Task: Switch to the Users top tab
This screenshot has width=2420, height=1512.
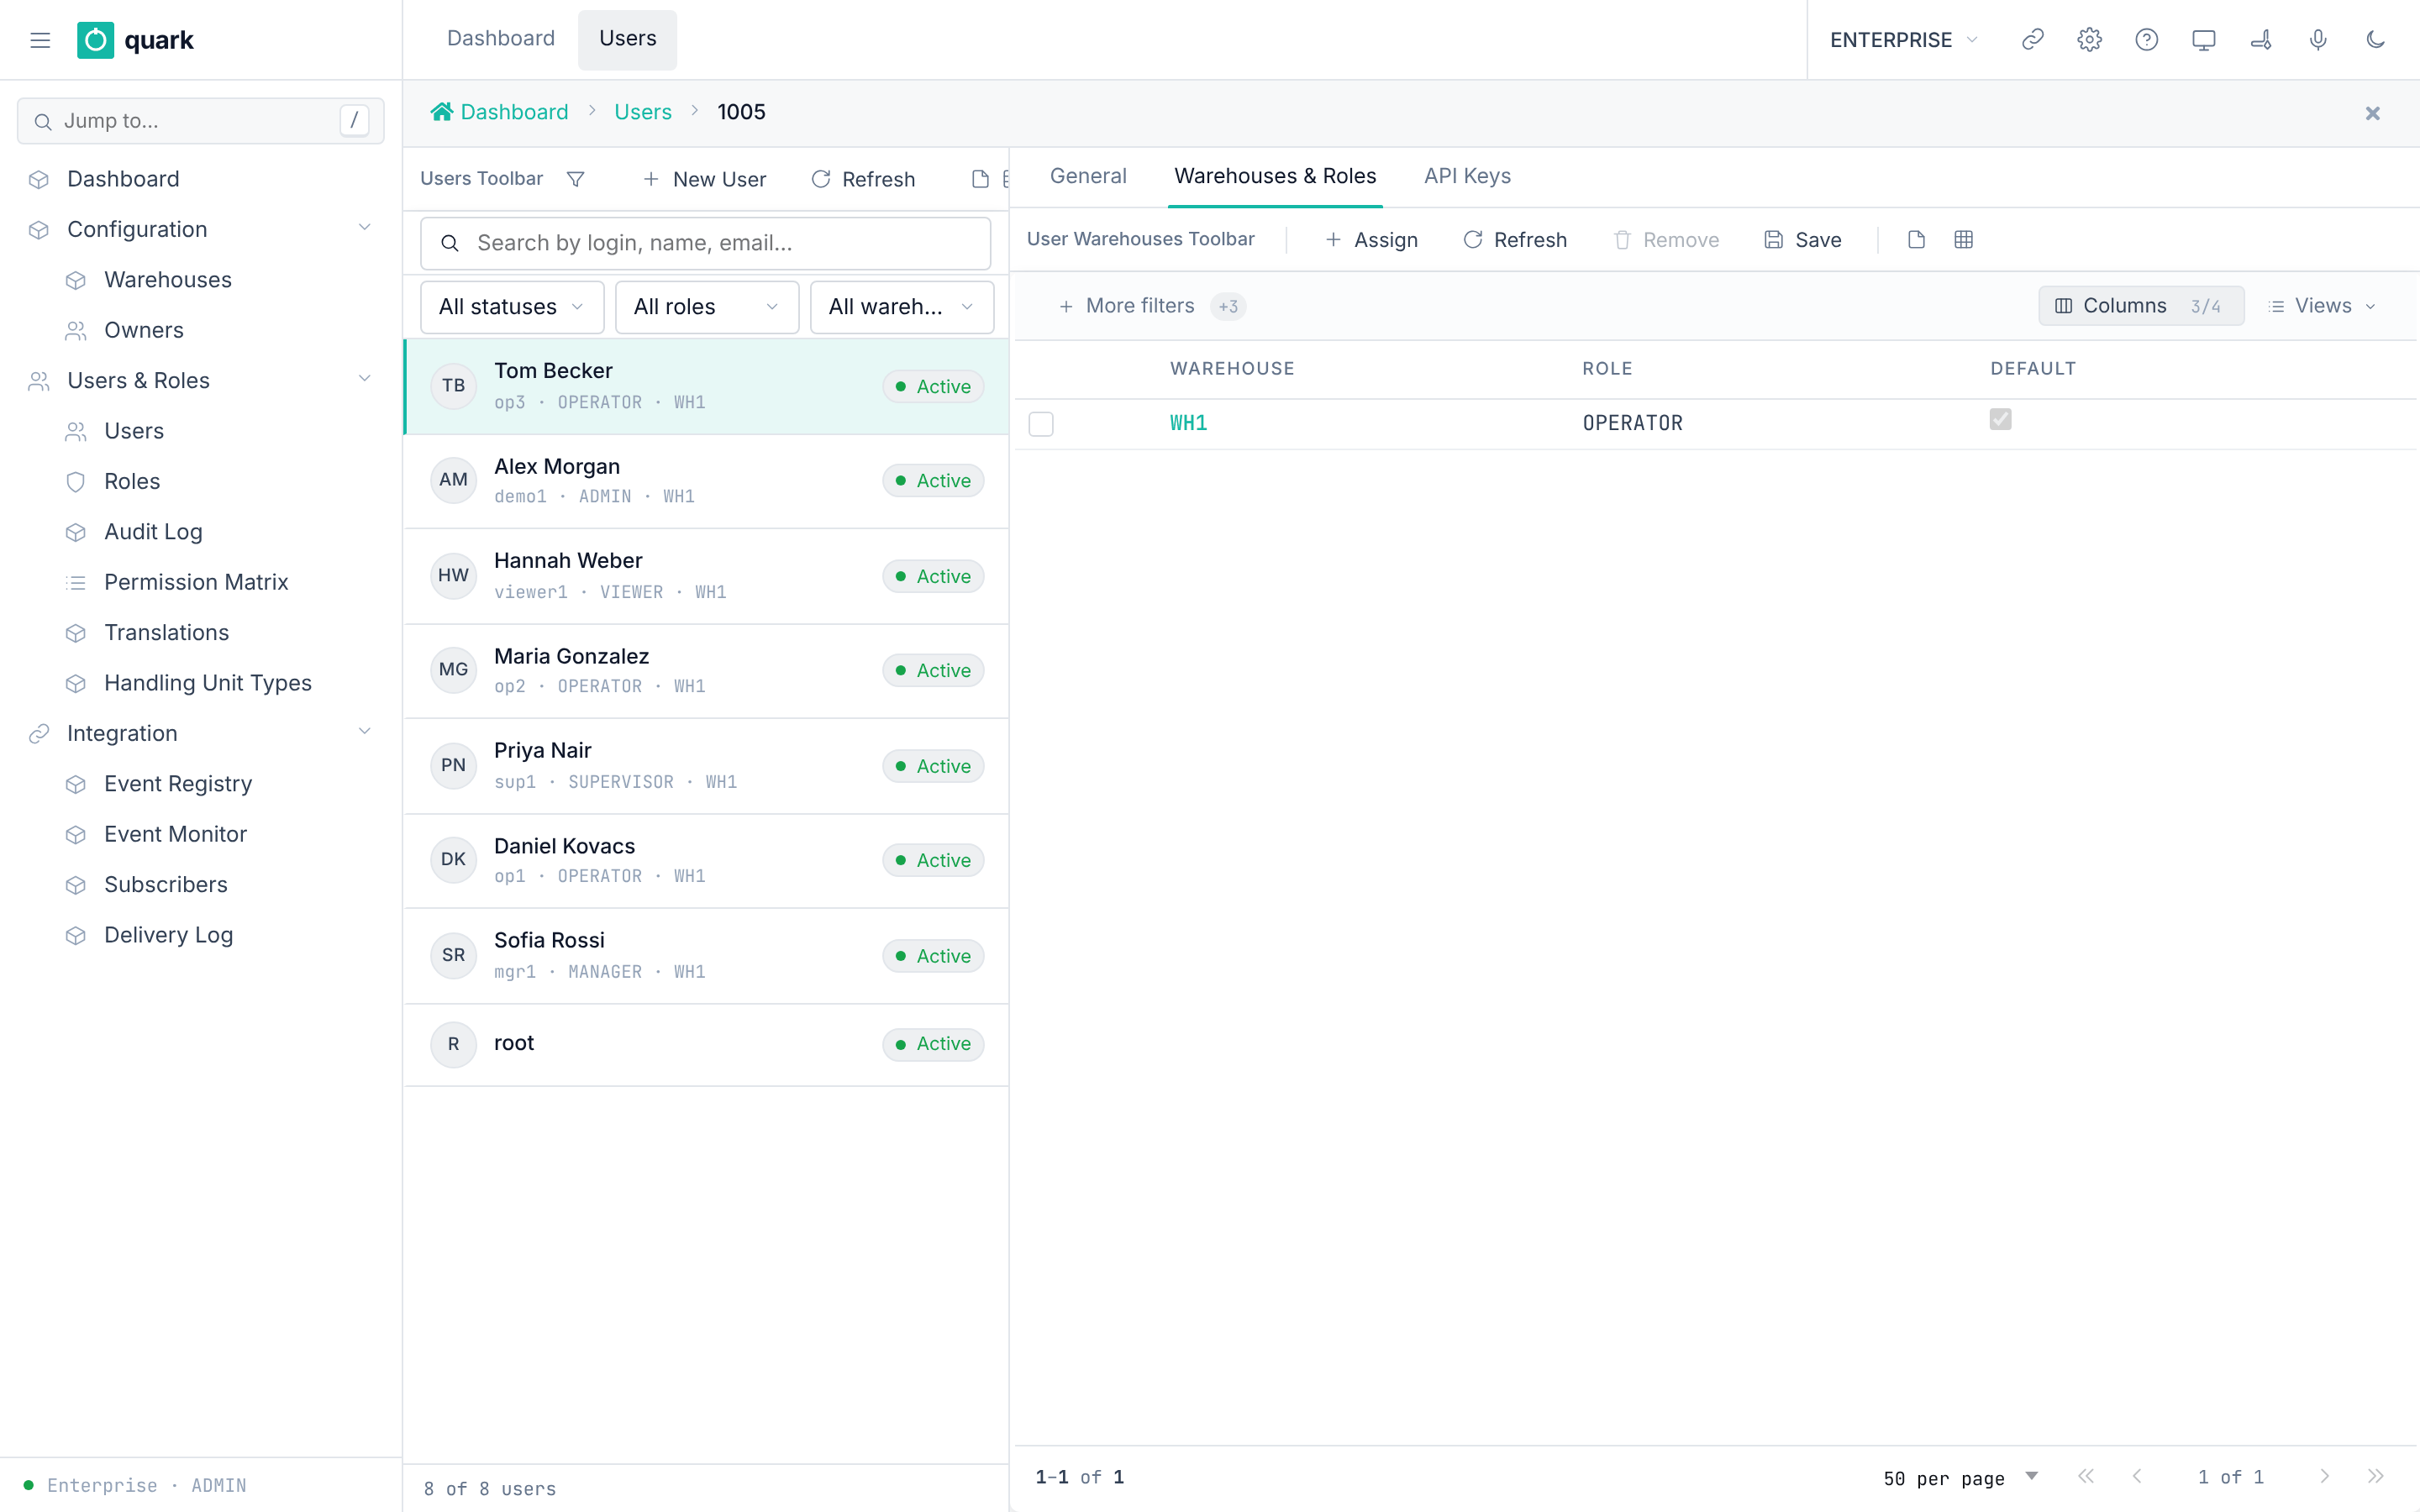Action: tap(628, 39)
